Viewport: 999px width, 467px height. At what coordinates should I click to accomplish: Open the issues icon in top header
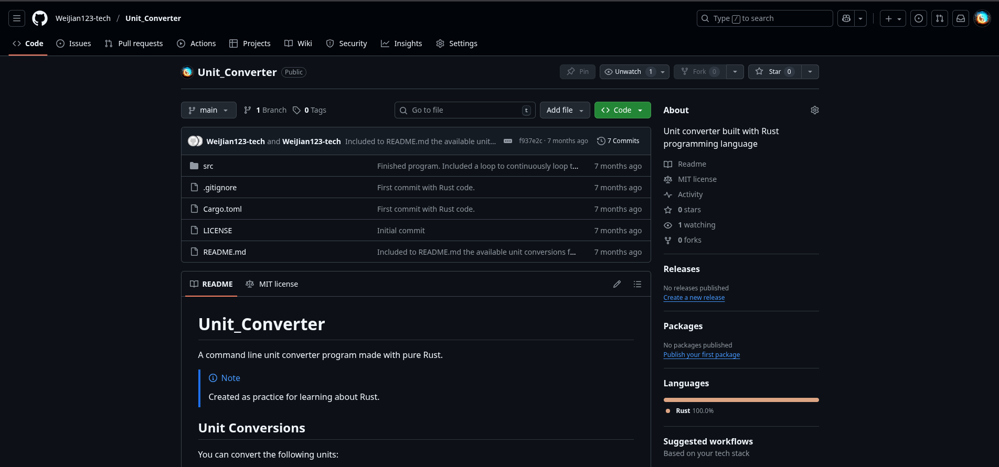[x=919, y=18]
